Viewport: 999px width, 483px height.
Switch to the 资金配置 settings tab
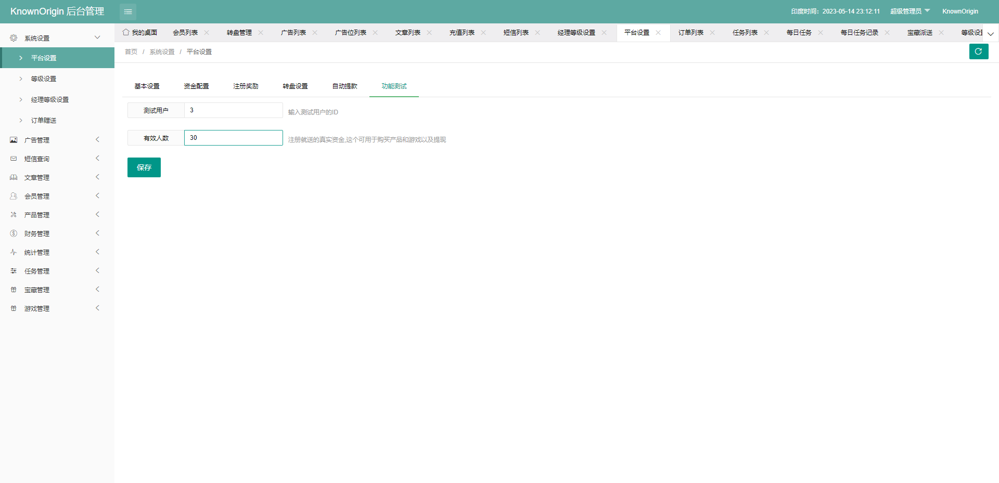pos(196,86)
